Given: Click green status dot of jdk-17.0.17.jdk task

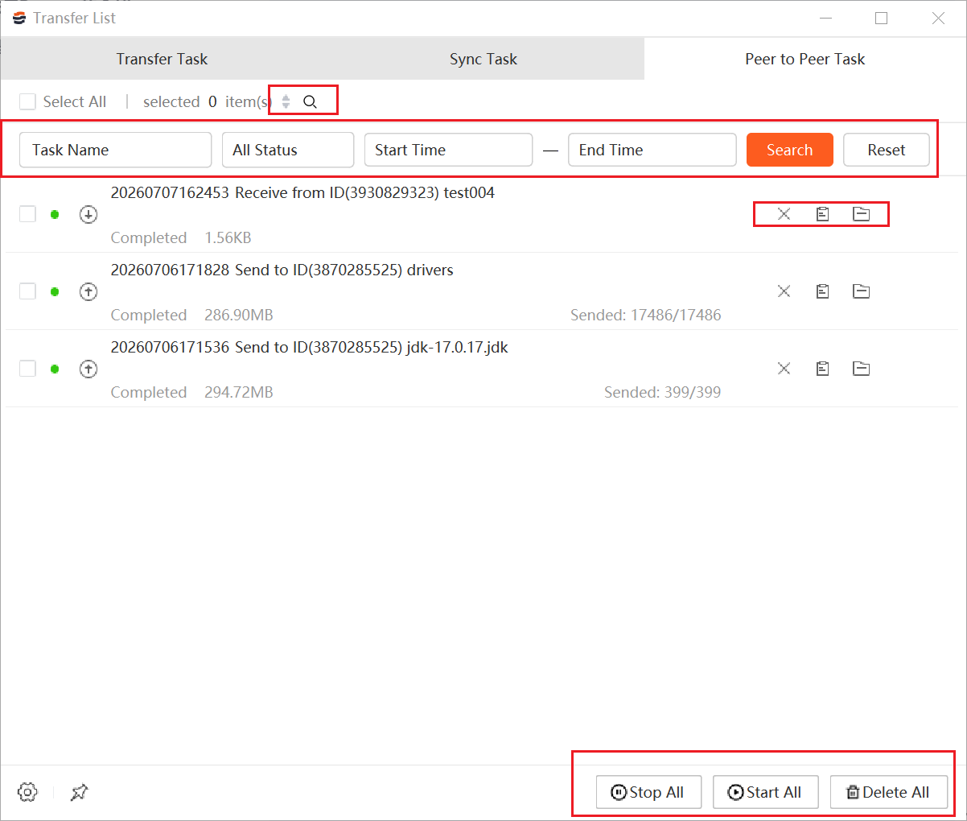Looking at the screenshot, I should [x=55, y=369].
